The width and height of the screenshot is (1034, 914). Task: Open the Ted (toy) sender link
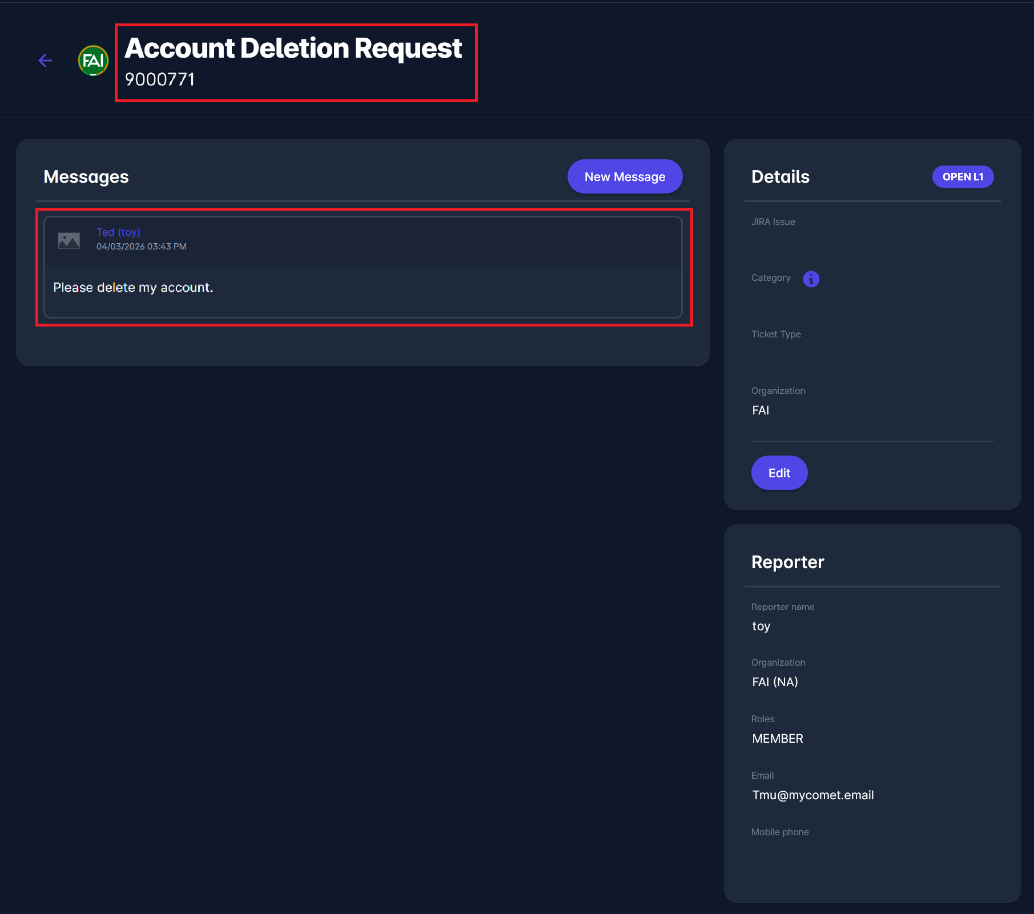pos(118,232)
